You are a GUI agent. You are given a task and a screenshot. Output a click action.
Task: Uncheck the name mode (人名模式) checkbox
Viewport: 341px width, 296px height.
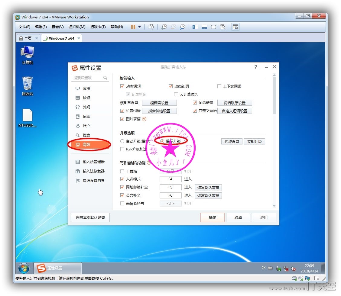click(122, 179)
